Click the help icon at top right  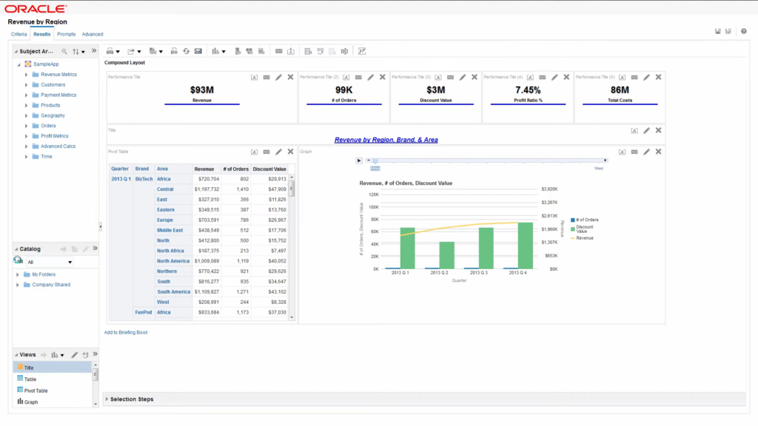743,31
